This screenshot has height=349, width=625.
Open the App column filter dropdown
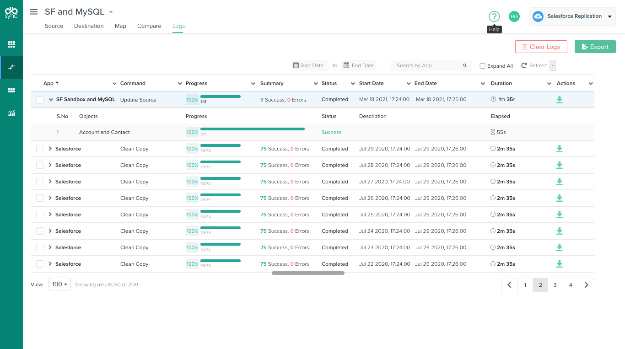pyautogui.click(x=114, y=84)
